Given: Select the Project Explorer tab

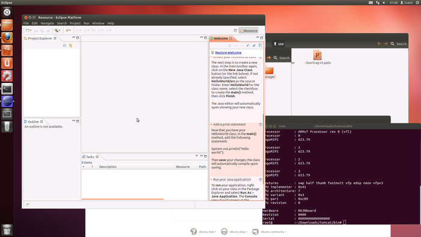Looking at the screenshot, I should pyautogui.click(x=40, y=38).
